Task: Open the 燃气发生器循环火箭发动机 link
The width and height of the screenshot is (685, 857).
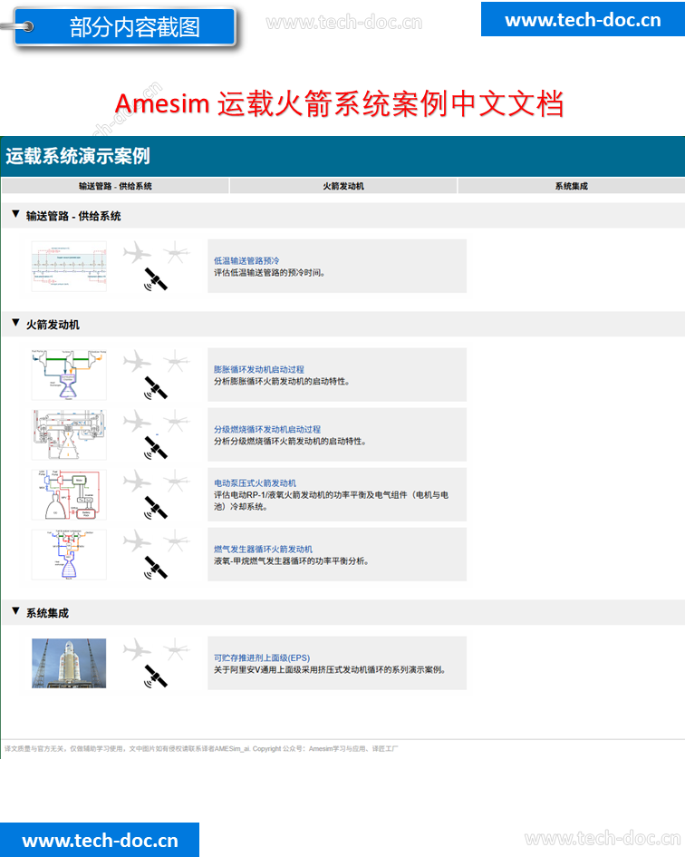Action: pyautogui.click(x=263, y=550)
